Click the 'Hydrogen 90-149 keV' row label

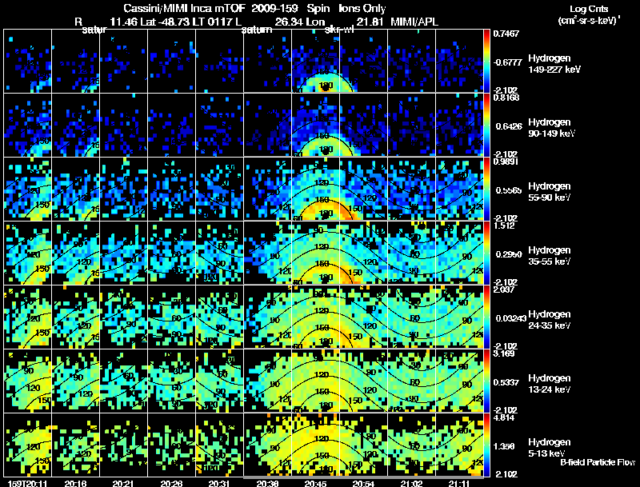[x=551, y=128]
